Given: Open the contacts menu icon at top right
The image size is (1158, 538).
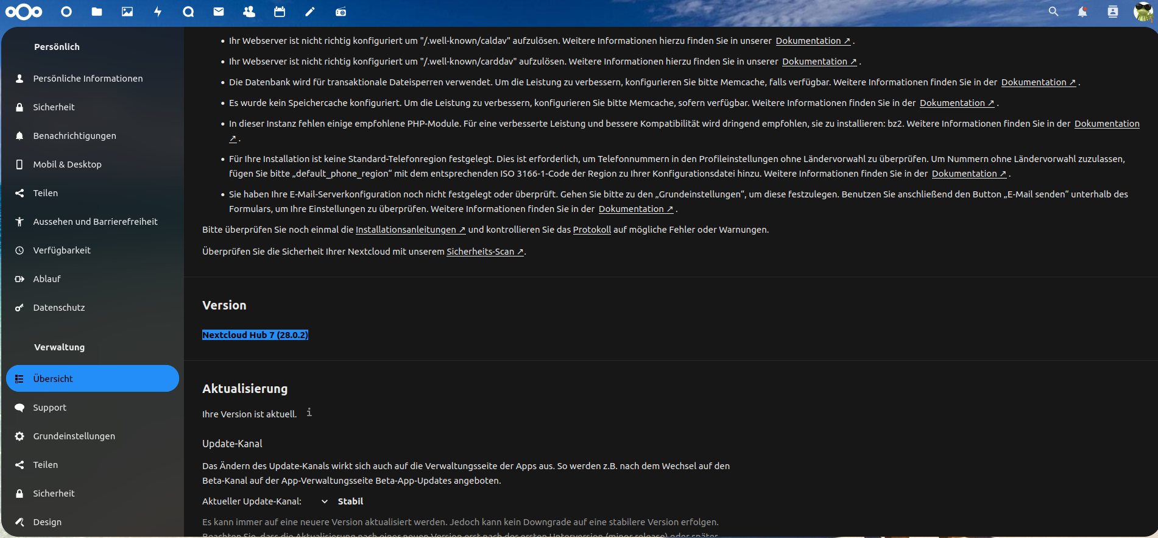Looking at the screenshot, I should coord(1112,12).
